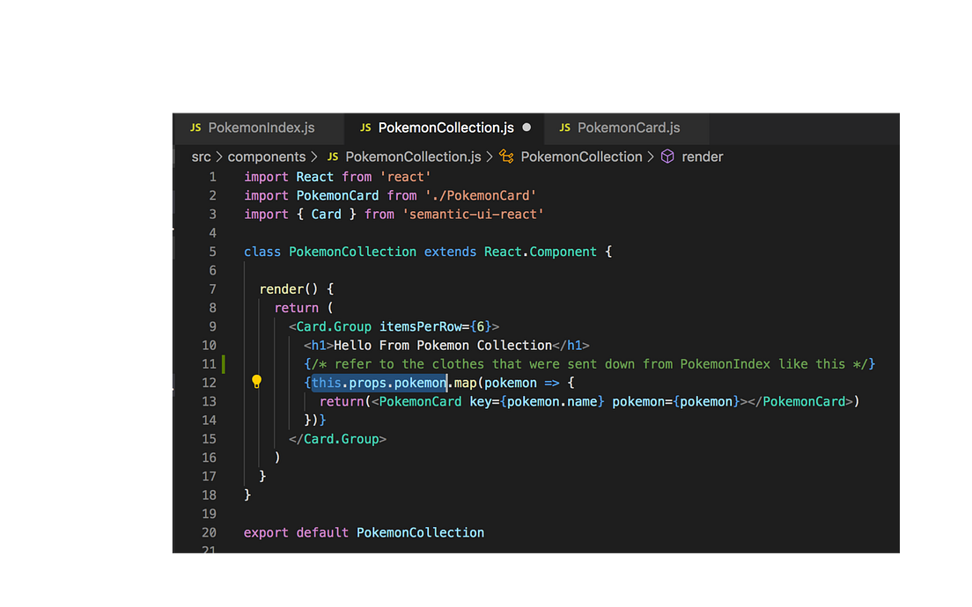Click highlighted 'this.props.pokemon' selection

tap(379, 383)
